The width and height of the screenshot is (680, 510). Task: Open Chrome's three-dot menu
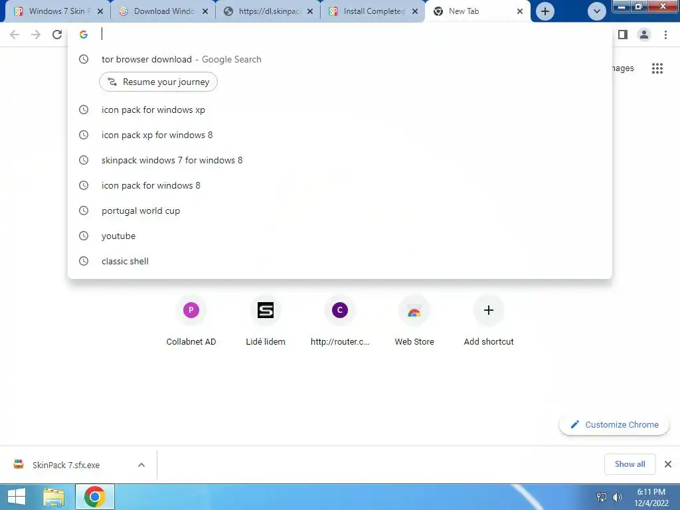(x=665, y=35)
